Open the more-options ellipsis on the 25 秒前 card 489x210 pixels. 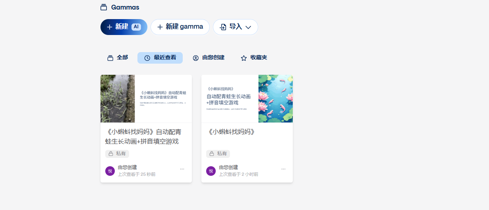pos(182,169)
